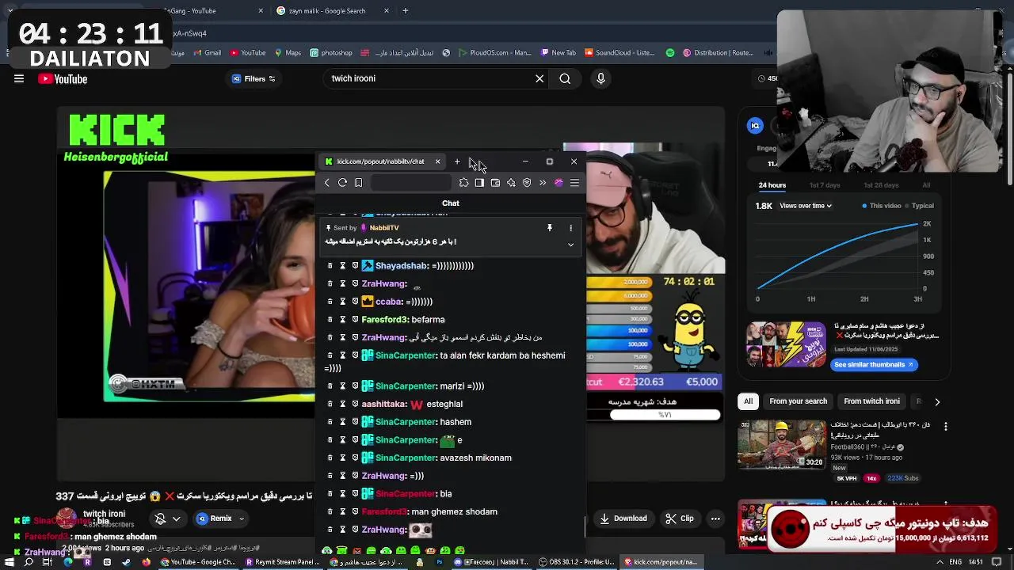Start voice search with microphone icon

coord(600,78)
